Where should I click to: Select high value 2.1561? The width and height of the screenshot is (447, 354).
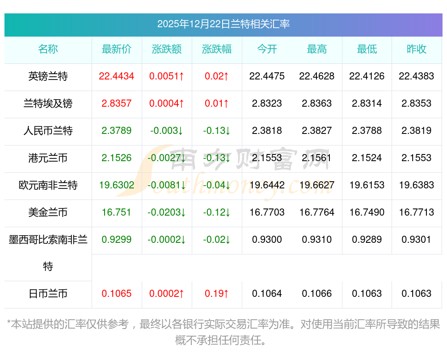click(317, 158)
